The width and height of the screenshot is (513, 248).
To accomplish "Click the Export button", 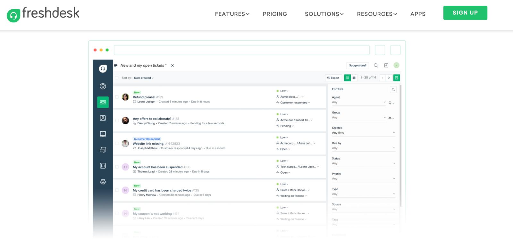I will tap(333, 78).
